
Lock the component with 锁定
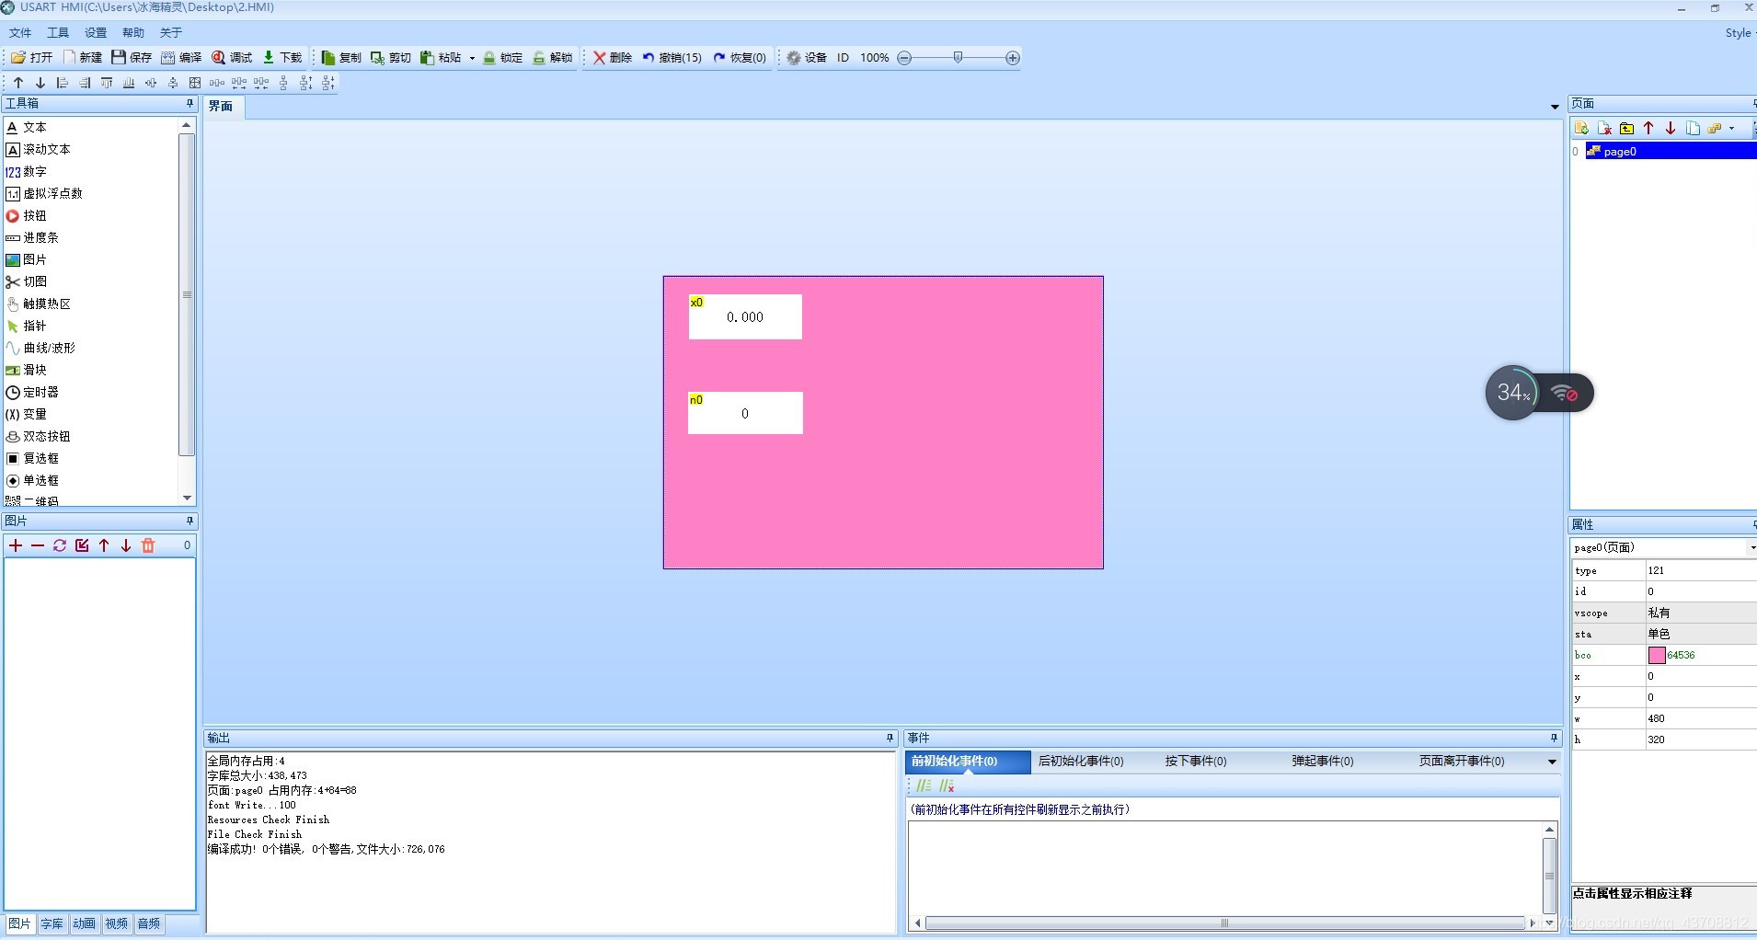click(503, 57)
